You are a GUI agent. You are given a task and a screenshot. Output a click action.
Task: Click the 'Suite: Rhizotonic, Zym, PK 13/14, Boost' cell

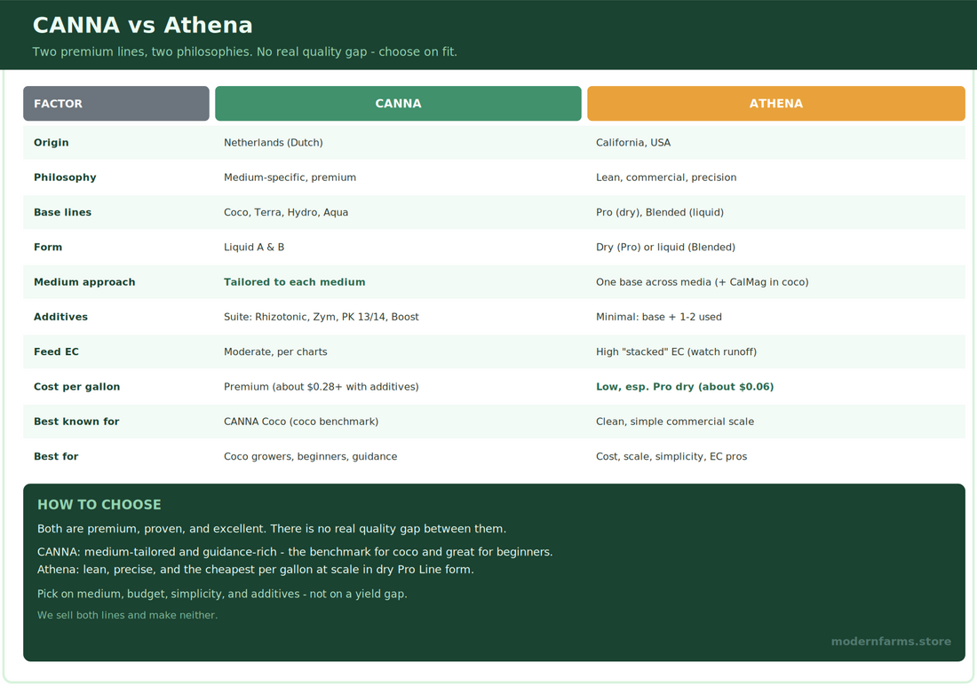click(321, 317)
